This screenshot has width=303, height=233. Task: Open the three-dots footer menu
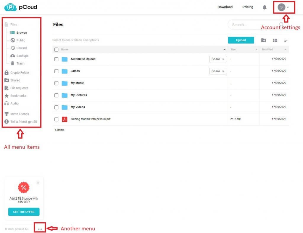click(x=40, y=229)
